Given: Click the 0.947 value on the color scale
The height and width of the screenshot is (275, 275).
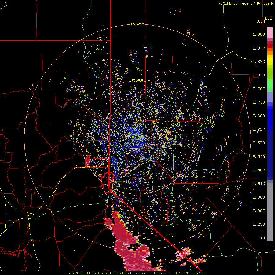Looking at the screenshot, I should [x=259, y=48].
